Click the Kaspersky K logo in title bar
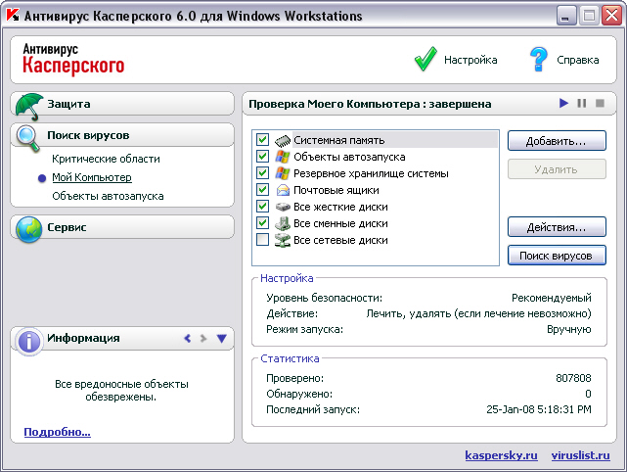Screen dimensions: 627x472 [13, 15]
